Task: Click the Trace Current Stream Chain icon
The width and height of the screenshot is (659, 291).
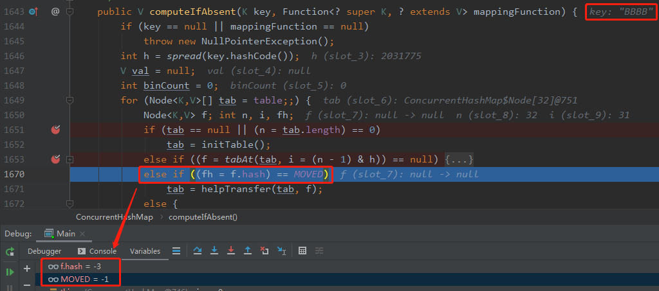Action: [319, 251]
